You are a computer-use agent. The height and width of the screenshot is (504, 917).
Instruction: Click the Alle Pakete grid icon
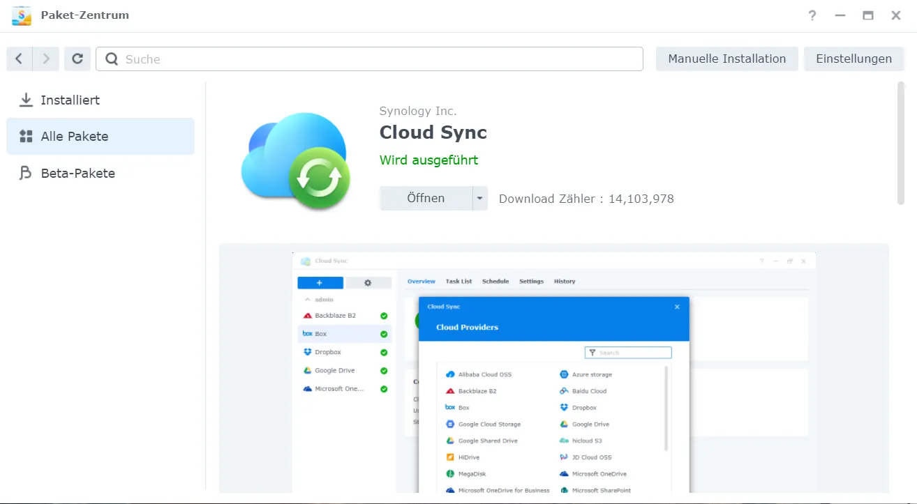pos(26,137)
